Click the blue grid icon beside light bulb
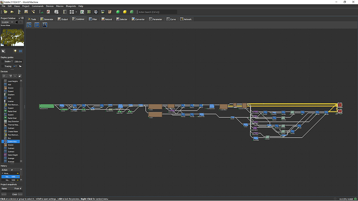The image size is (358, 201). 20,51
